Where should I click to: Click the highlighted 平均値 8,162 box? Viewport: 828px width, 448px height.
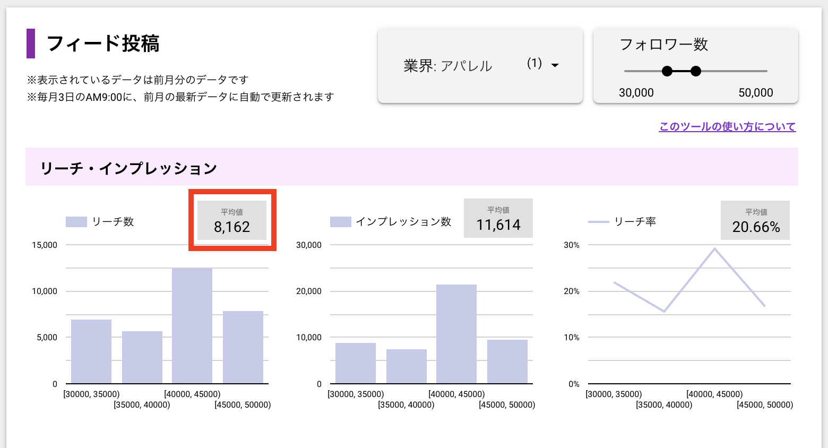(232, 220)
